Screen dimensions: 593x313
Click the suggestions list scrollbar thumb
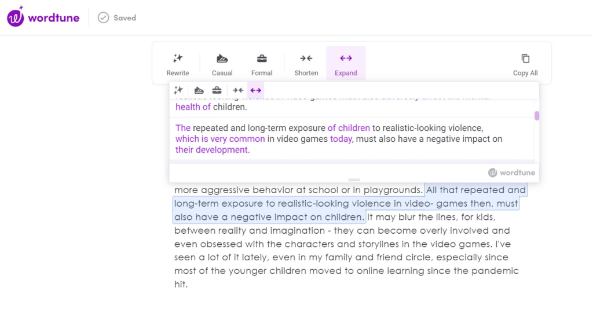tap(537, 116)
